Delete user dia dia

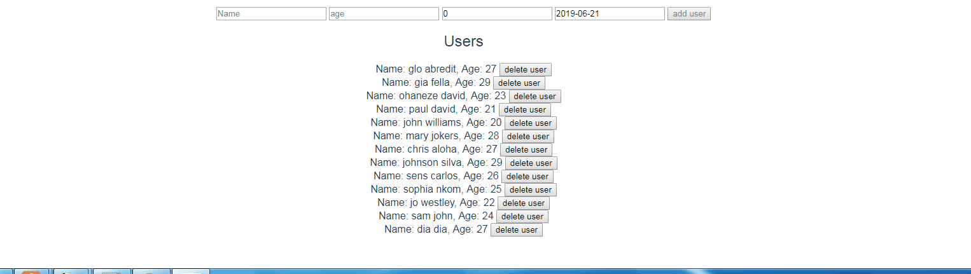coord(517,230)
